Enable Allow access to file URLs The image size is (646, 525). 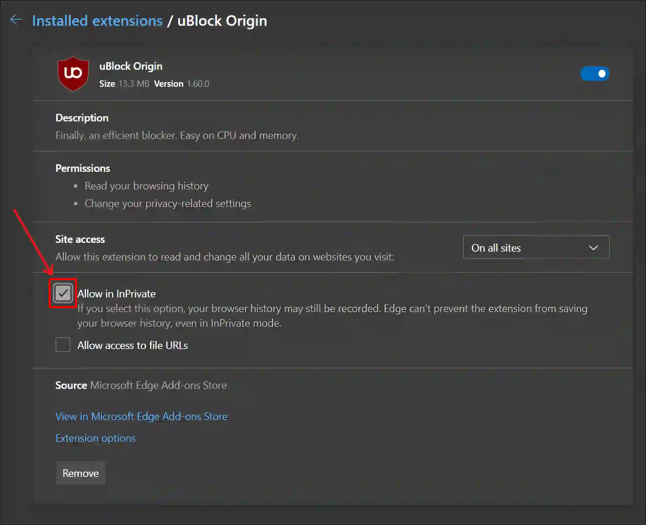click(x=63, y=345)
